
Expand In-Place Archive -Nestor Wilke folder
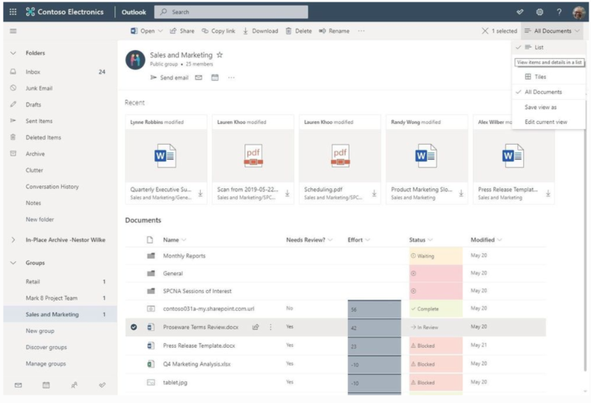click(x=13, y=240)
